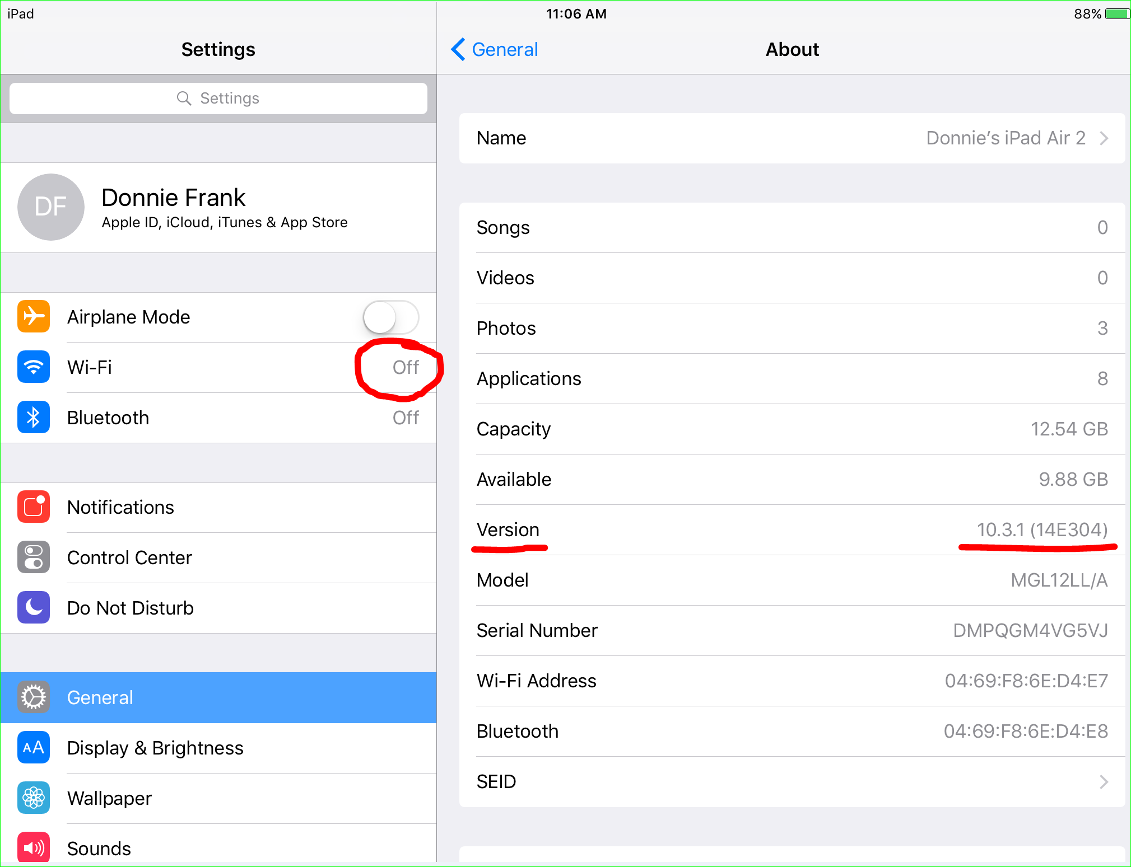Viewport: 1131px width, 867px height.
Task: Expand the SEID row chevron
Action: pos(1104,781)
